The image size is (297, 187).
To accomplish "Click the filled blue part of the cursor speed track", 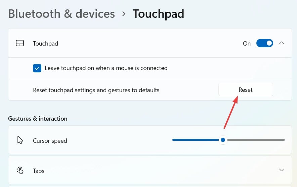I will click(x=195, y=140).
